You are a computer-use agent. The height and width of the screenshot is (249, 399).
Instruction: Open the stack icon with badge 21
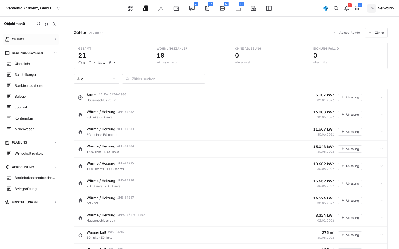[238, 8]
